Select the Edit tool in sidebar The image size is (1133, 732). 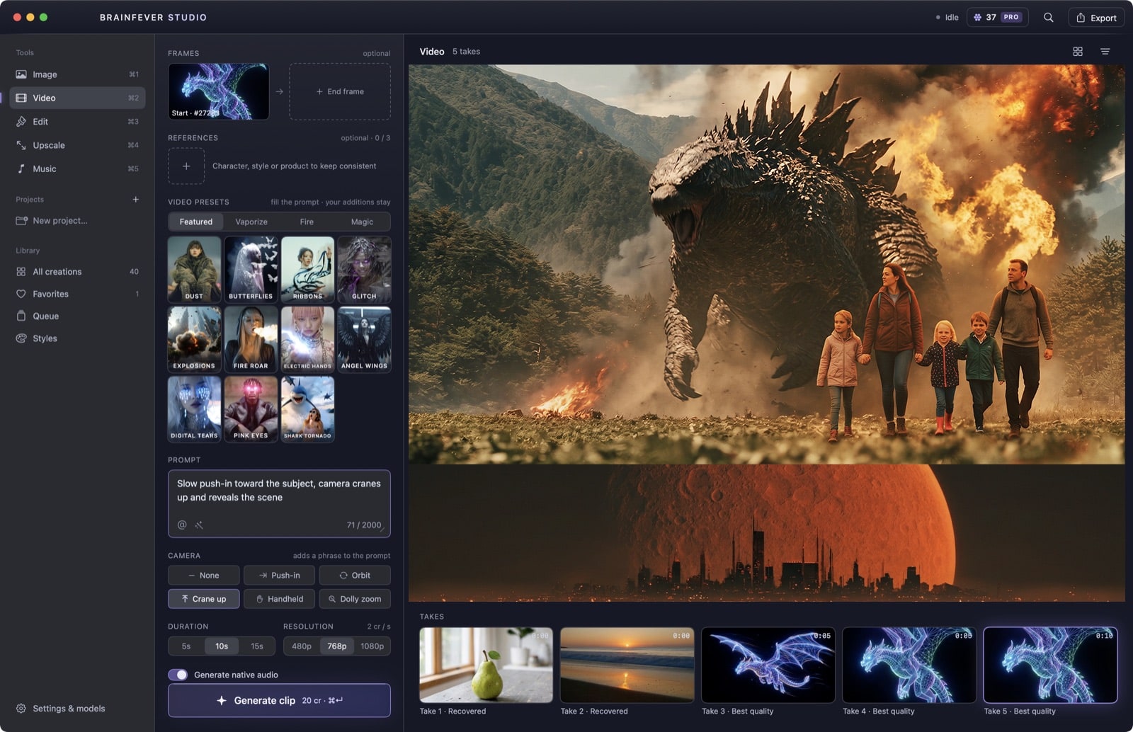(x=77, y=122)
